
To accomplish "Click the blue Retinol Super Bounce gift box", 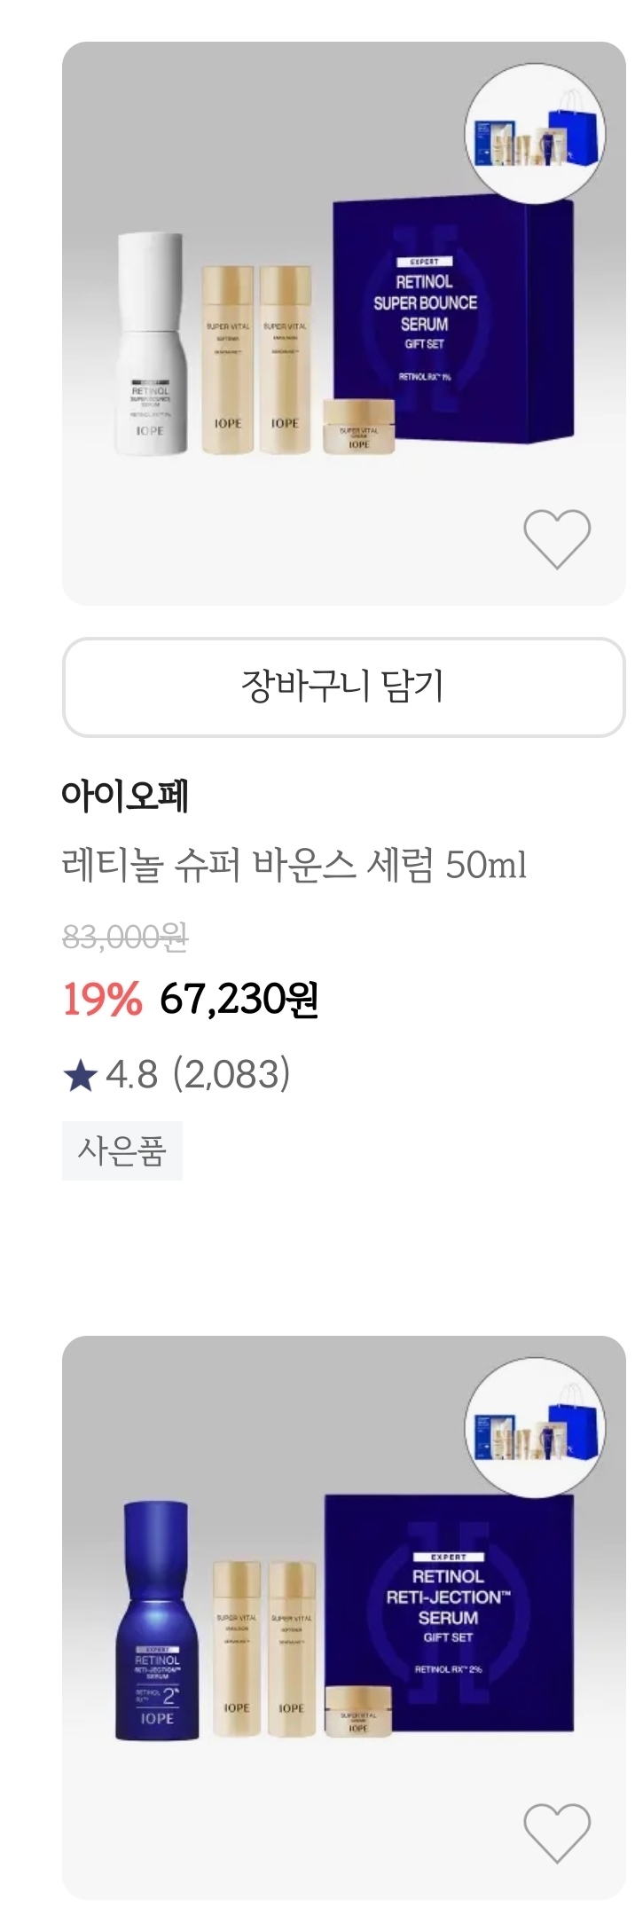I will point(452,321).
